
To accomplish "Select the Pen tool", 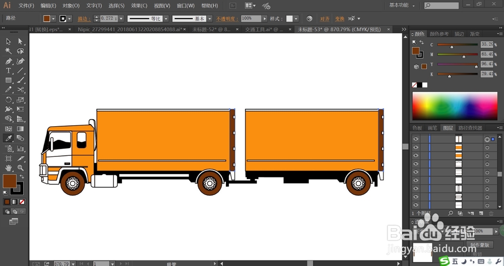I will tap(9, 61).
